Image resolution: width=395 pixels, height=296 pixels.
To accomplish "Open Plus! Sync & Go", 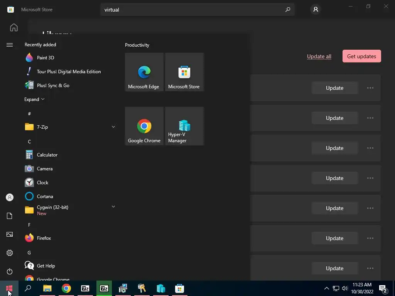I will pyautogui.click(x=69, y=85).
